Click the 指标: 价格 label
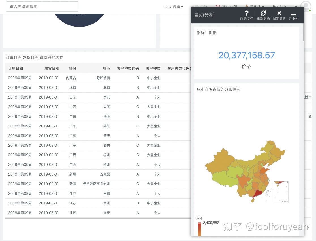This screenshot has width=316, height=241. coord(207,33)
